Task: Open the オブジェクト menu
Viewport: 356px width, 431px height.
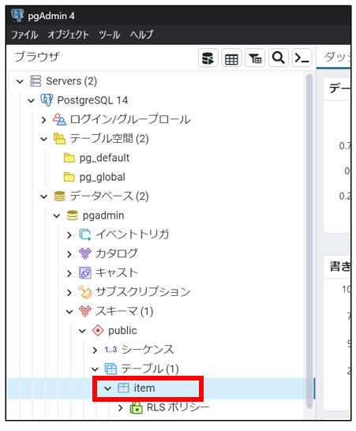Action: (x=69, y=35)
